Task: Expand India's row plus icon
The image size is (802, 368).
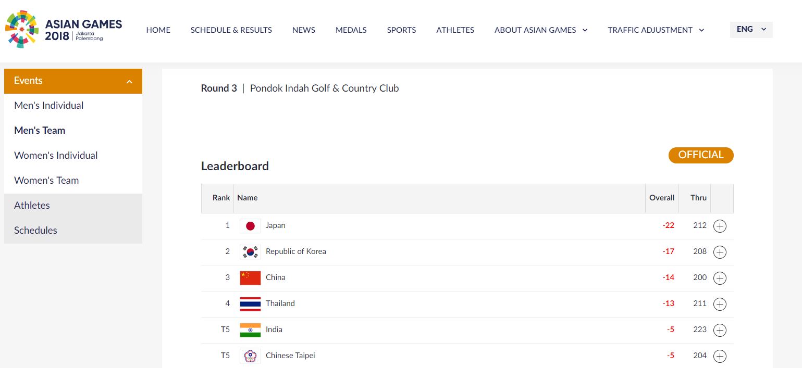Action: pos(720,330)
